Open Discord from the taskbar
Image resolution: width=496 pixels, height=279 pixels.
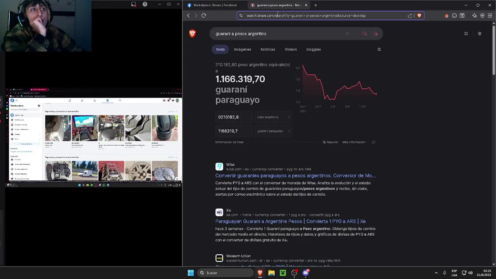(x=306, y=273)
